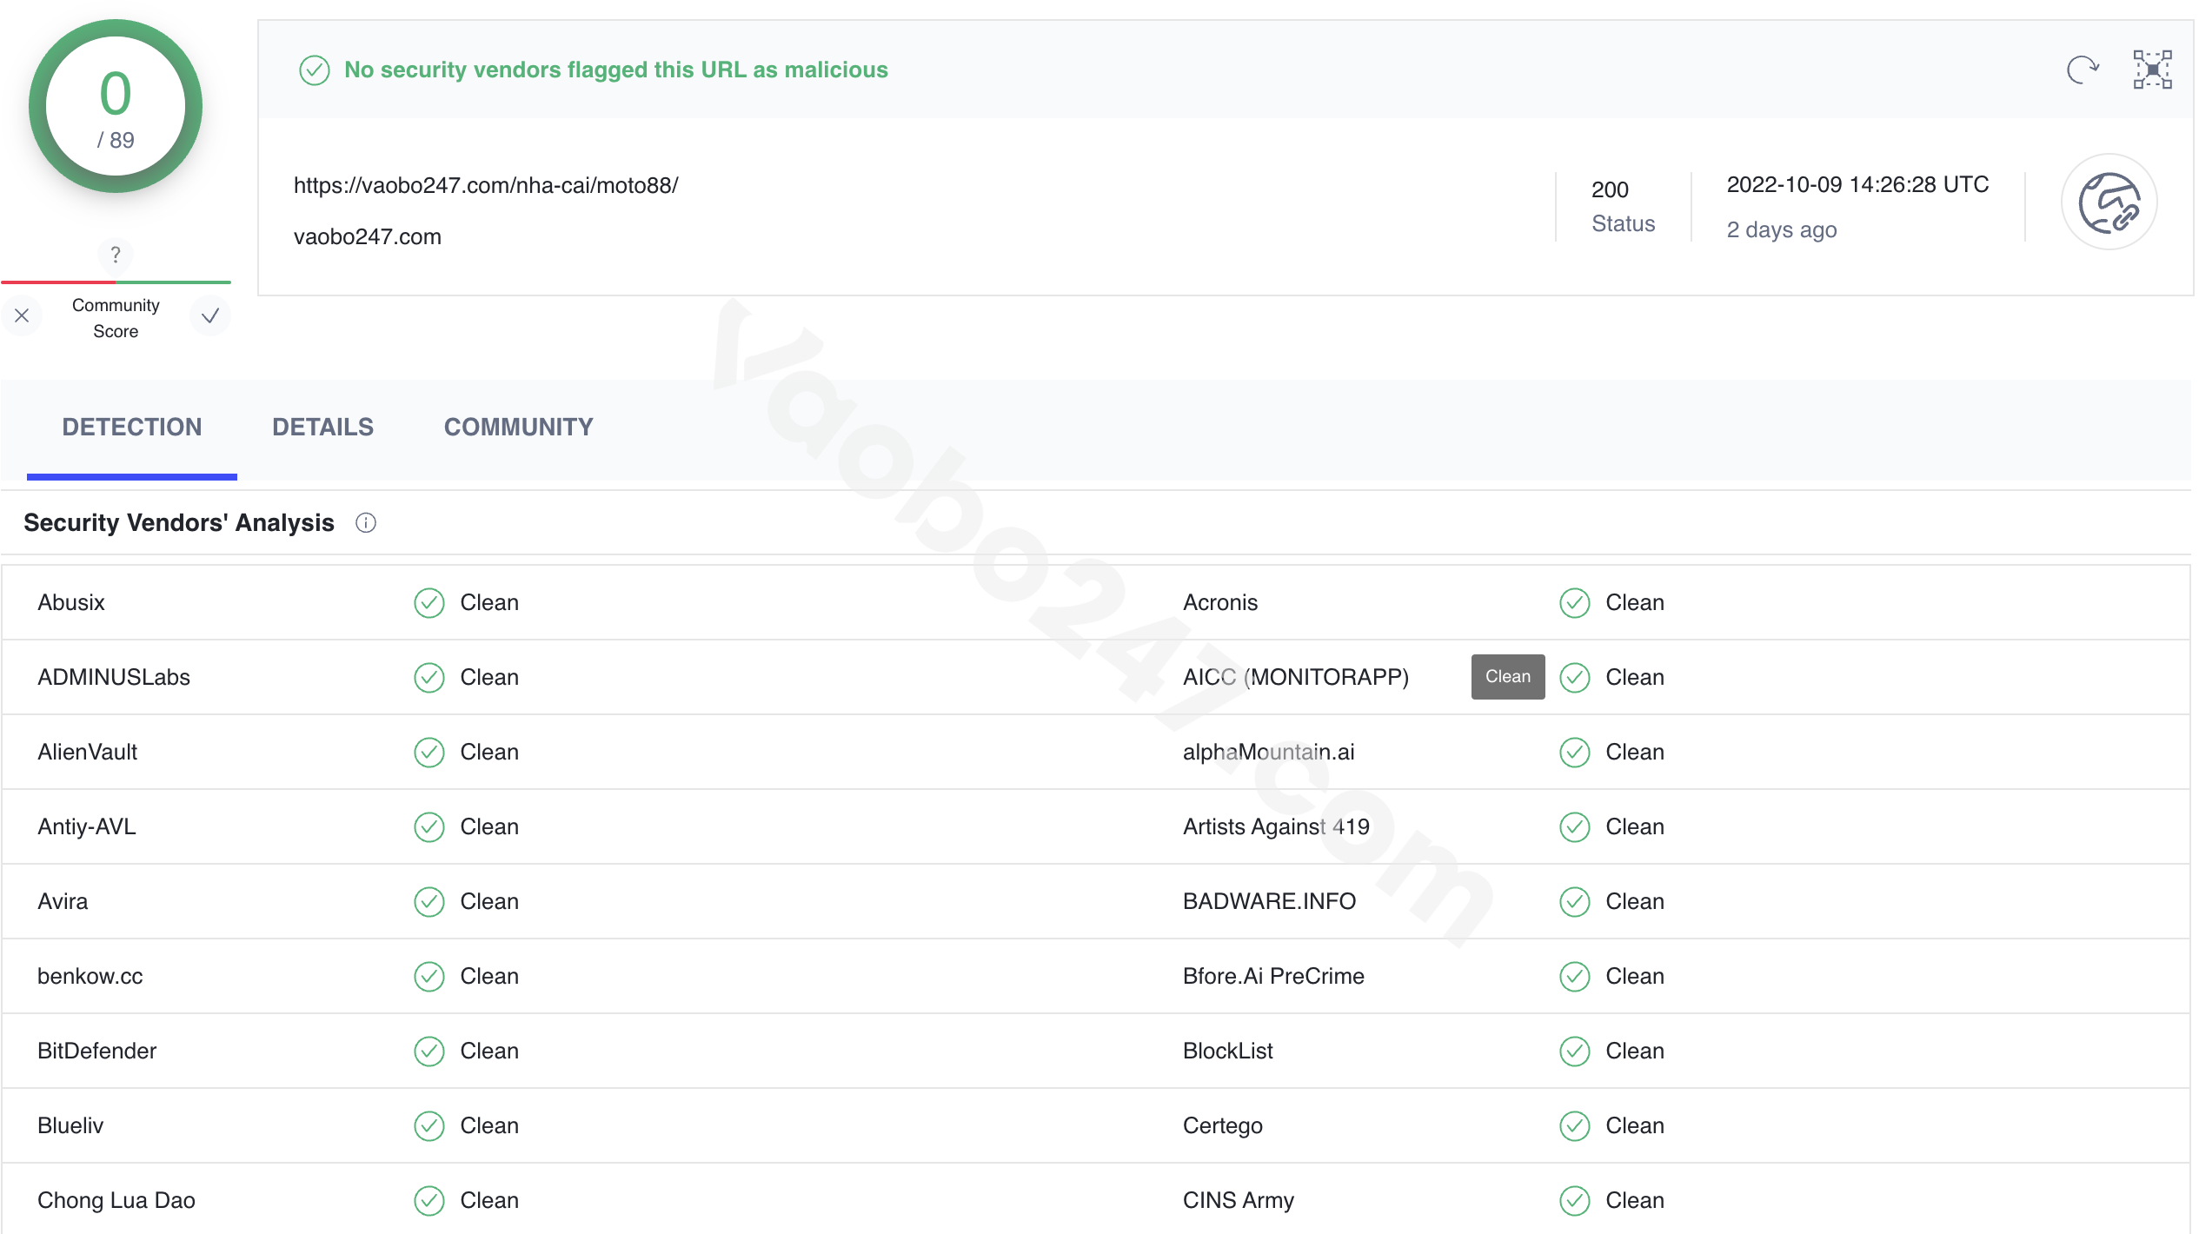Click the 0 / 89 detection score circle

coord(116,106)
